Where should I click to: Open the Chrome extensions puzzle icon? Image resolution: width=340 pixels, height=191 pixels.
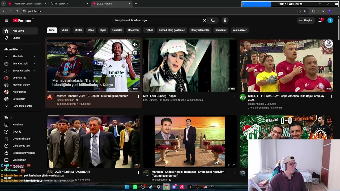pyautogui.click(x=314, y=11)
